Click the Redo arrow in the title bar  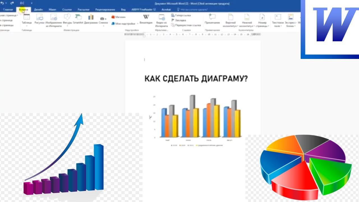(12, 3)
